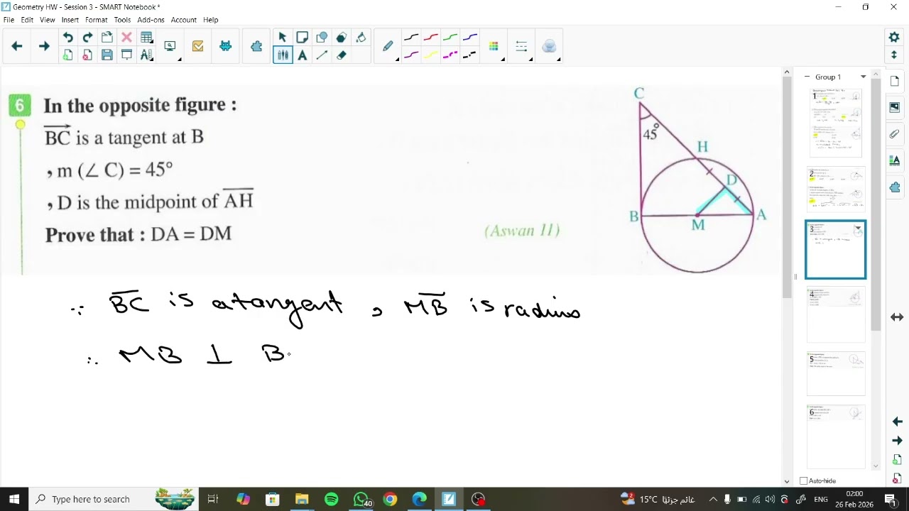Choose the dashed black line style

(x=470, y=55)
